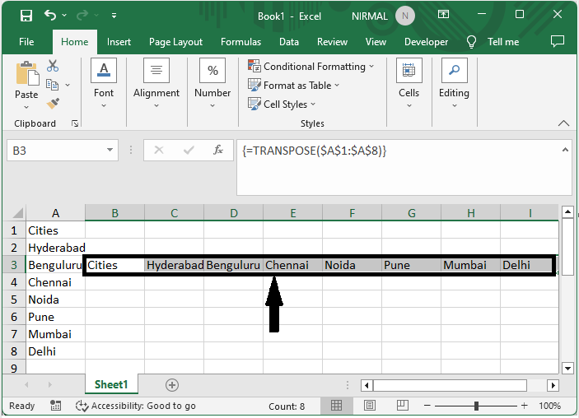Click the NIRMAL account avatar

[x=405, y=16]
